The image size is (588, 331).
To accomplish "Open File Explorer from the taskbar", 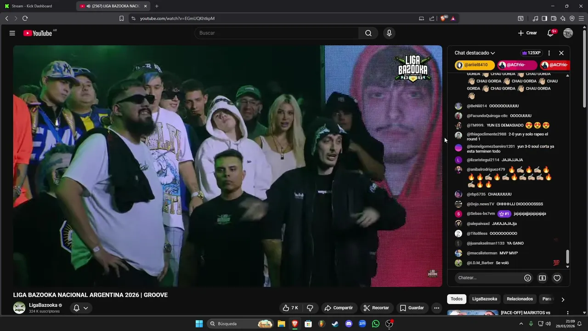I will 281,324.
